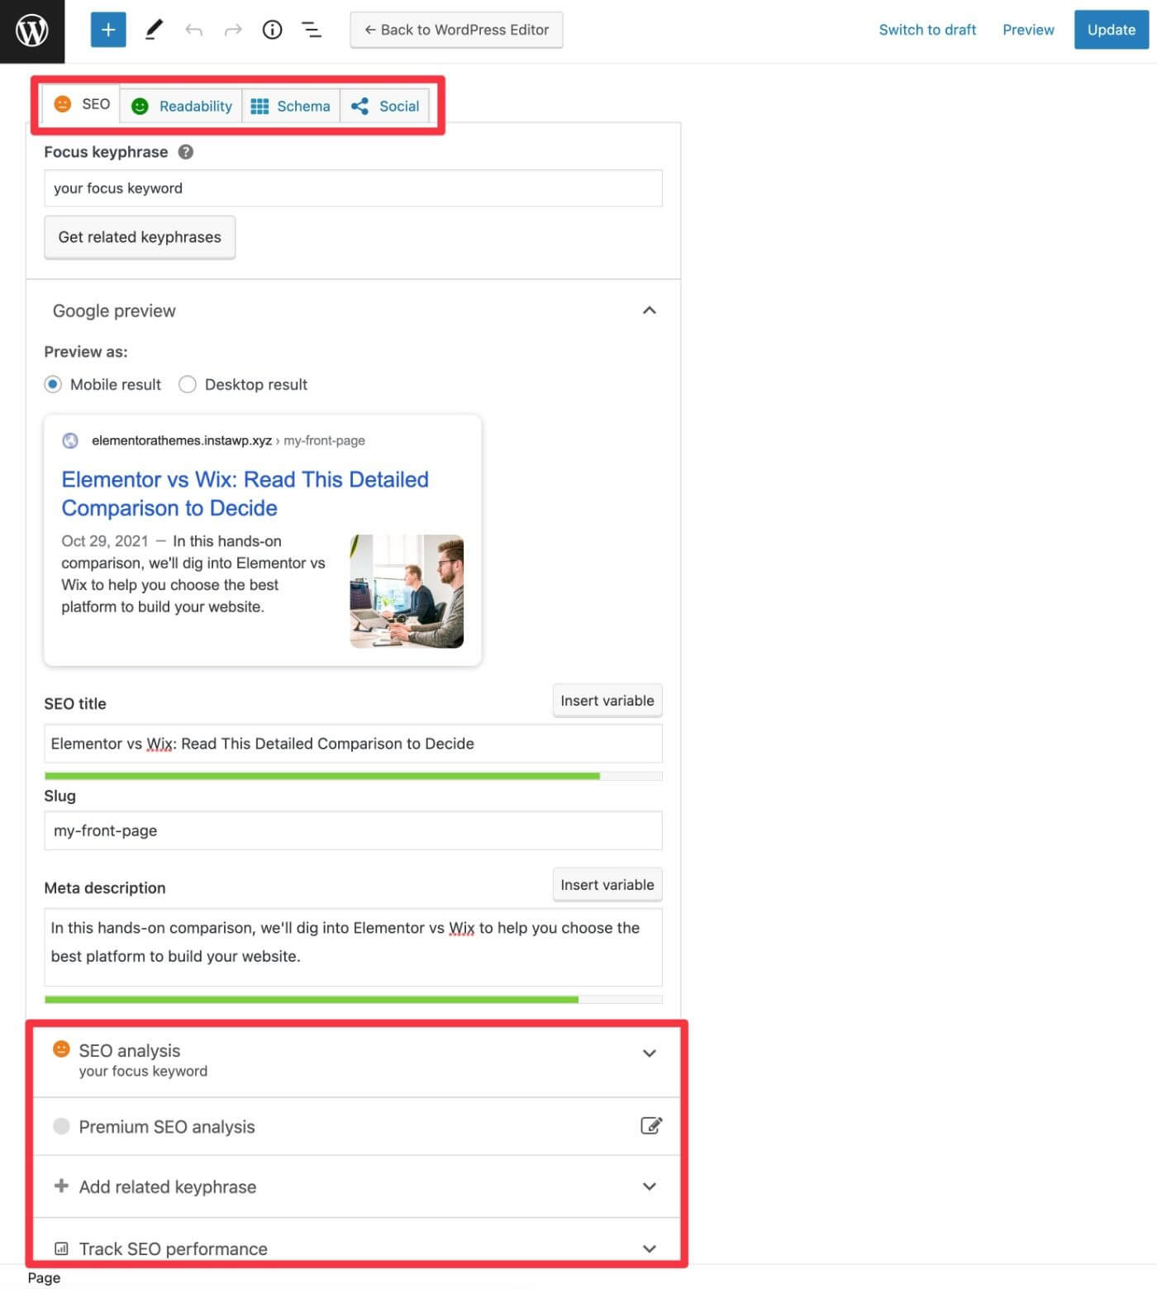Click into the Slug field

tap(354, 830)
